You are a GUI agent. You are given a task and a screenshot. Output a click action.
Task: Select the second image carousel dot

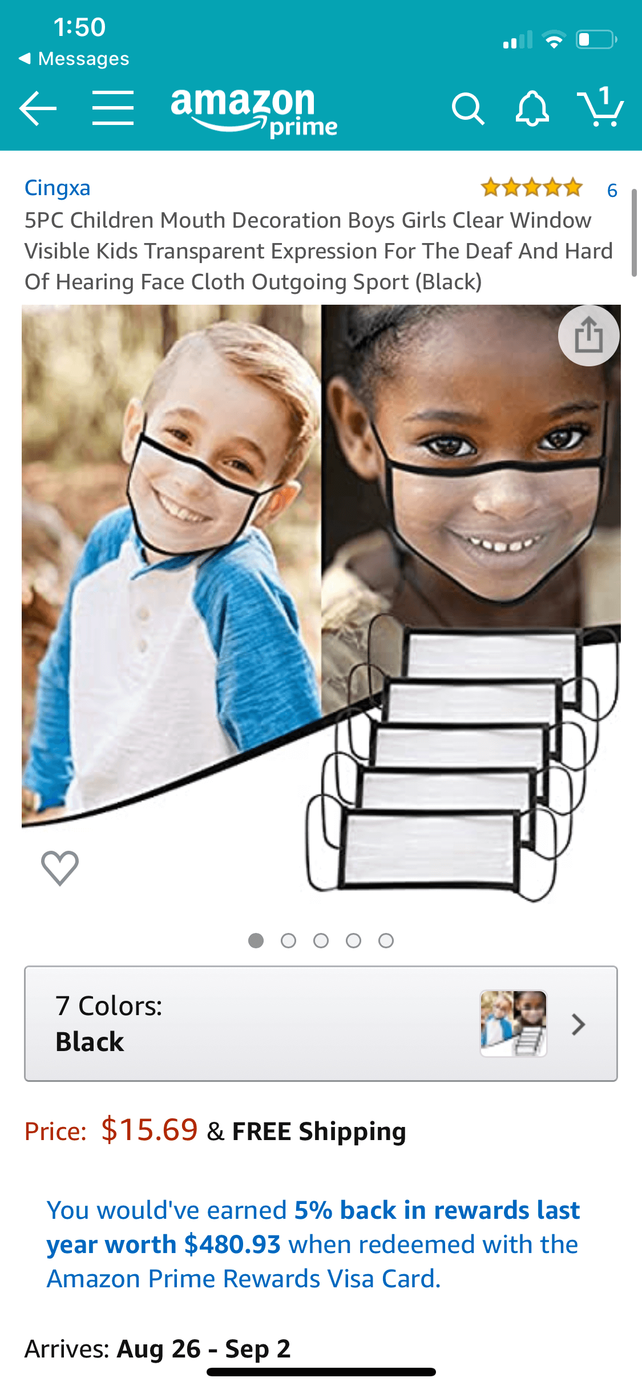tap(289, 940)
